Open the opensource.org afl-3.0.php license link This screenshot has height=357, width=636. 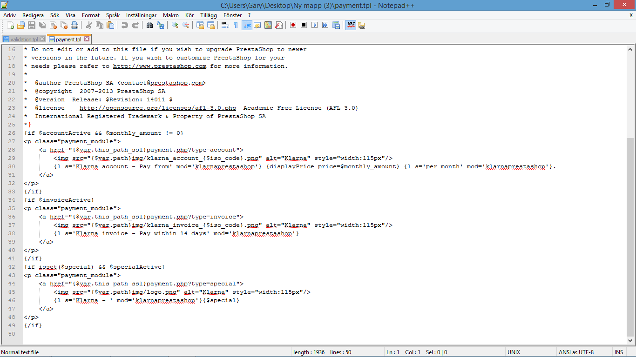coord(158,108)
